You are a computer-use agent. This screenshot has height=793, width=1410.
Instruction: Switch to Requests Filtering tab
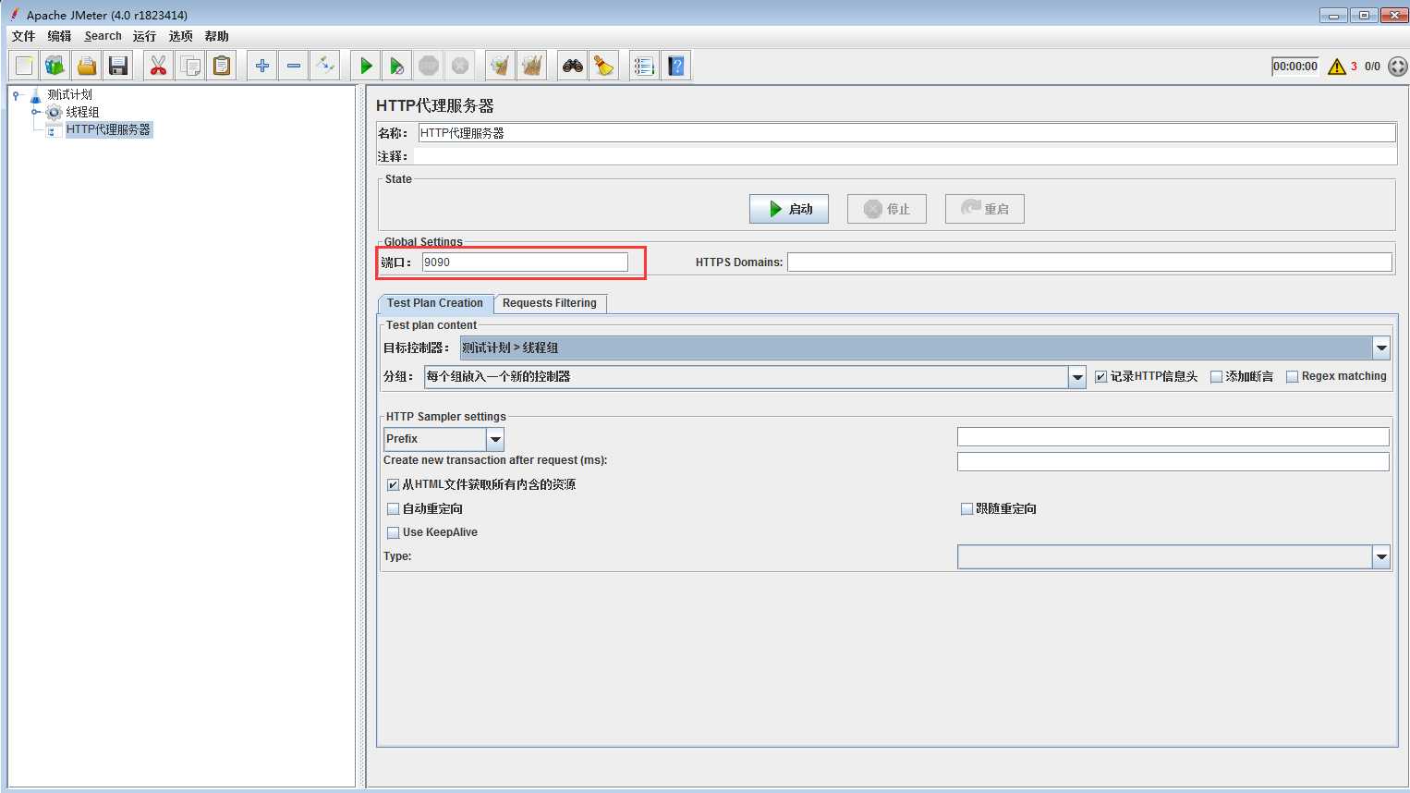pyautogui.click(x=550, y=303)
